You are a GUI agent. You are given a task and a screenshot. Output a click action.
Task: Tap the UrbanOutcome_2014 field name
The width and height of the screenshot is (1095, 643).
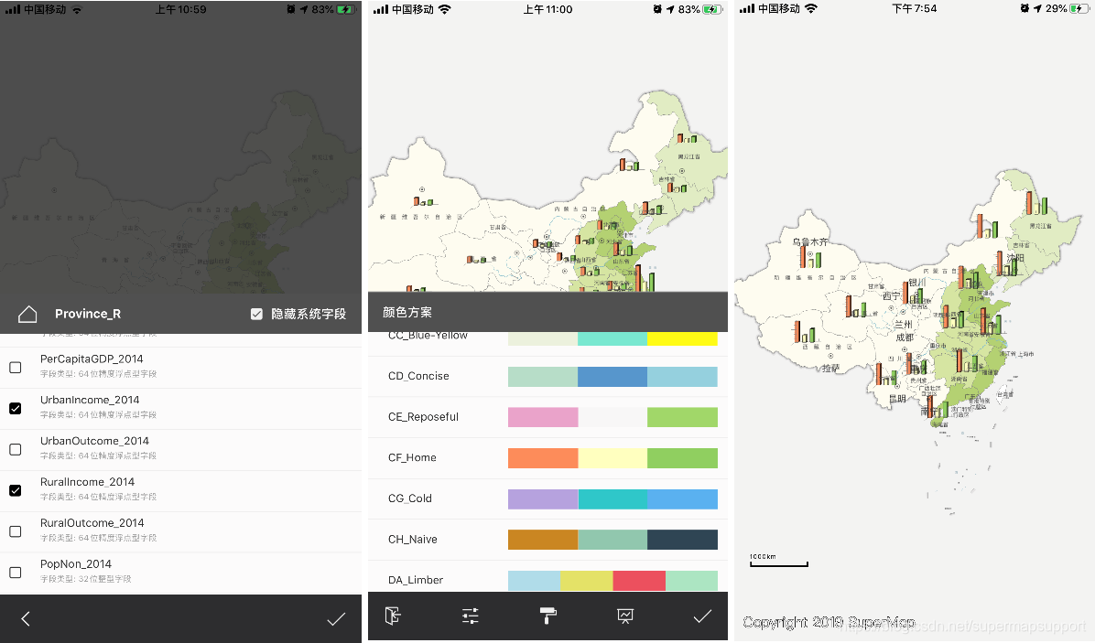coord(94,441)
